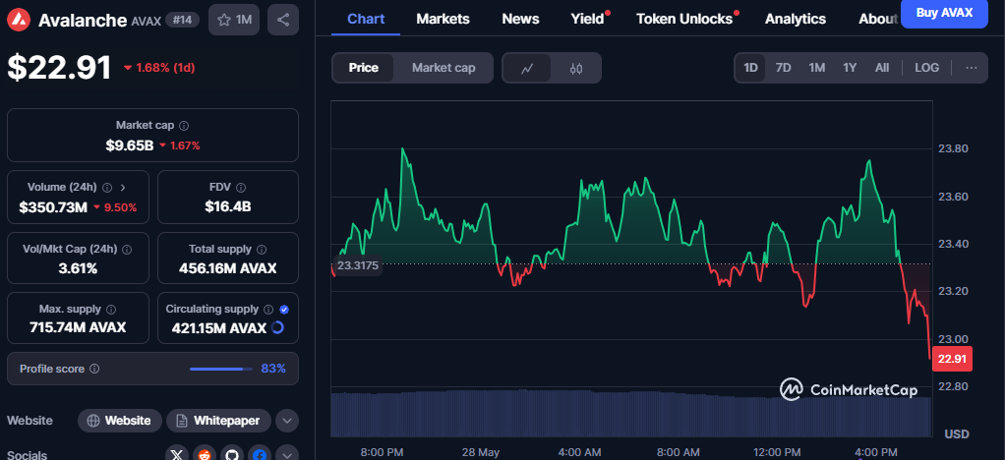Click the $16.4B FDV value
Viewport: 1005px width, 460px height.
click(227, 207)
